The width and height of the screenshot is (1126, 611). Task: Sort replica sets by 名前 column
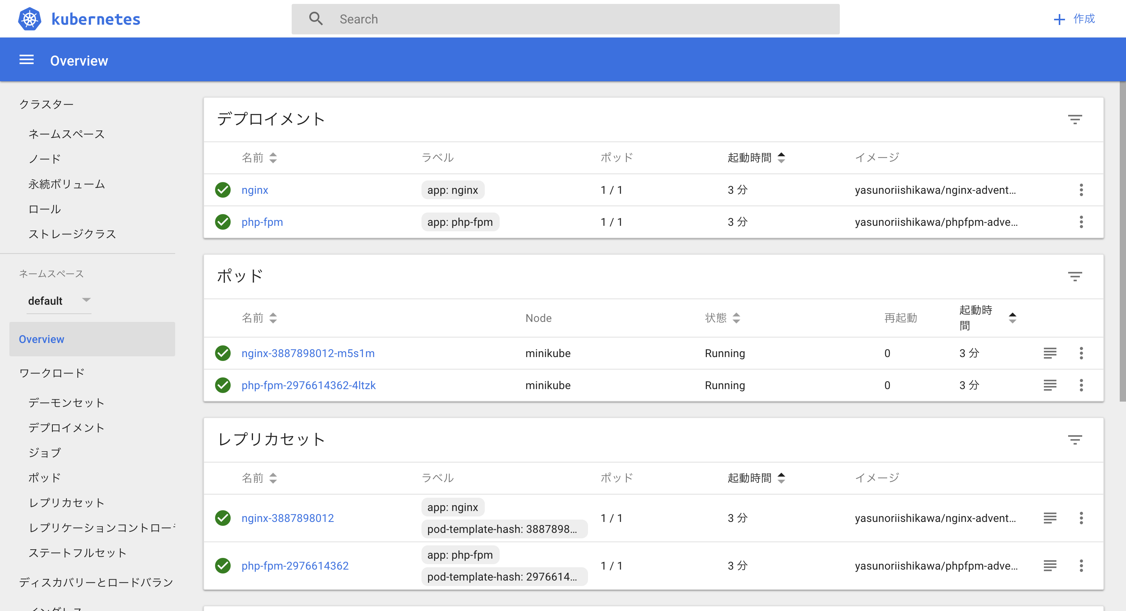[x=259, y=478]
